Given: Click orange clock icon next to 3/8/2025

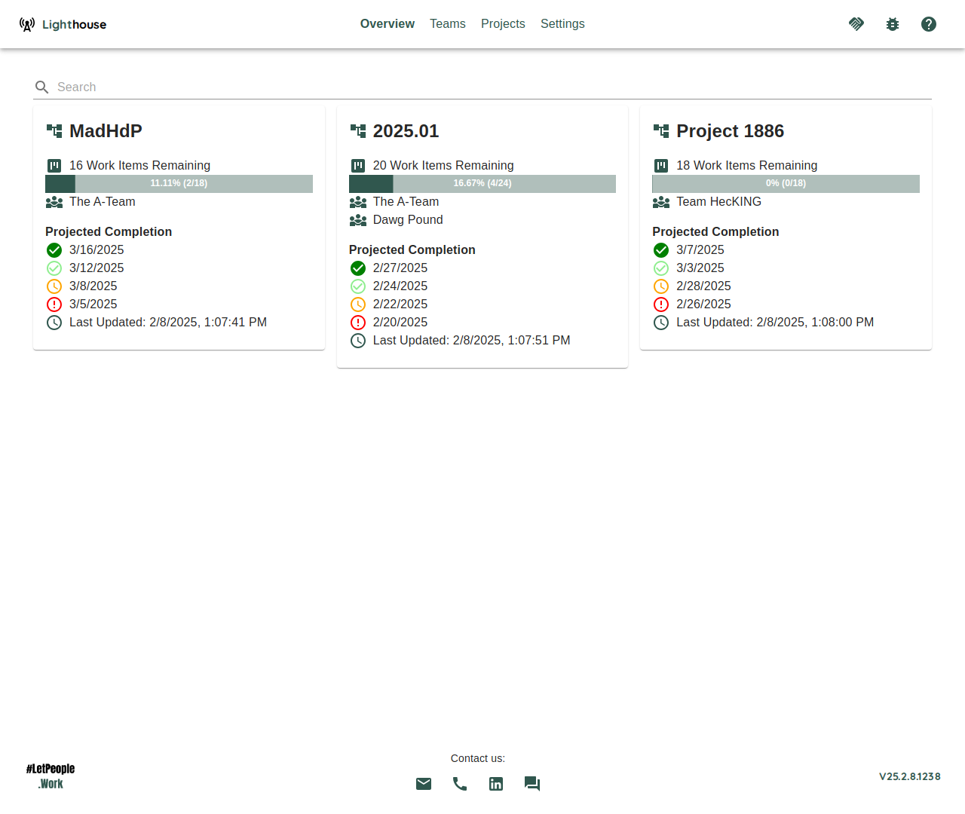Looking at the screenshot, I should click(x=54, y=286).
